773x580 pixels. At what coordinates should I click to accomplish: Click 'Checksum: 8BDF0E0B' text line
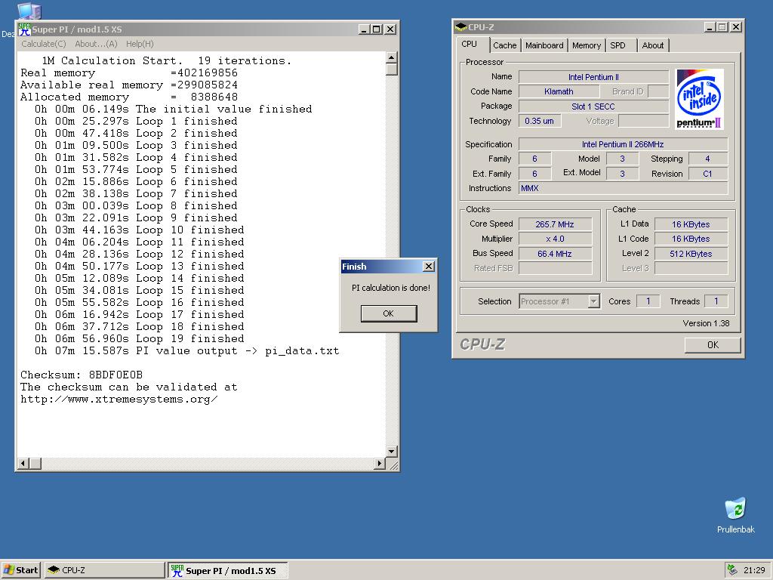coord(82,375)
